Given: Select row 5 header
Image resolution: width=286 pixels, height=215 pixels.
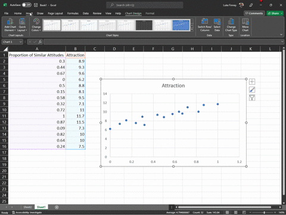Looking at the screenshot, I should 4,79.
